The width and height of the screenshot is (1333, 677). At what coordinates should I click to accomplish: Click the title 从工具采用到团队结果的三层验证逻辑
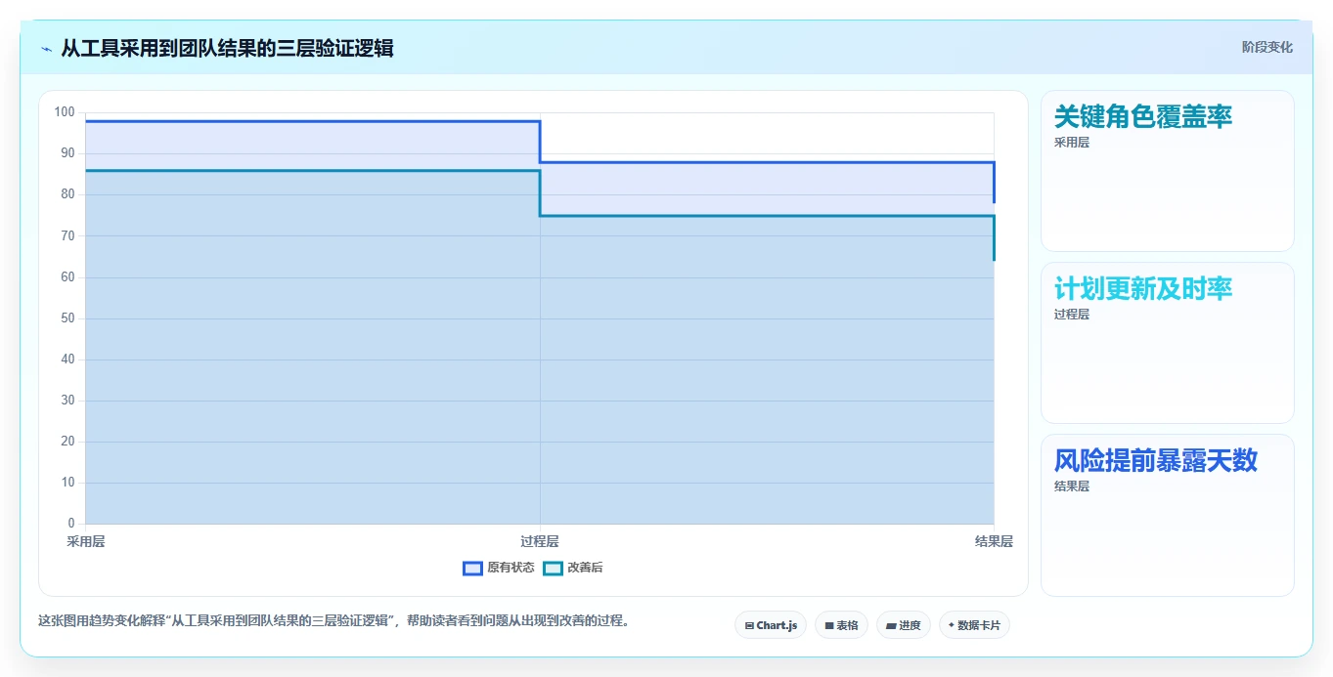(227, 48)
